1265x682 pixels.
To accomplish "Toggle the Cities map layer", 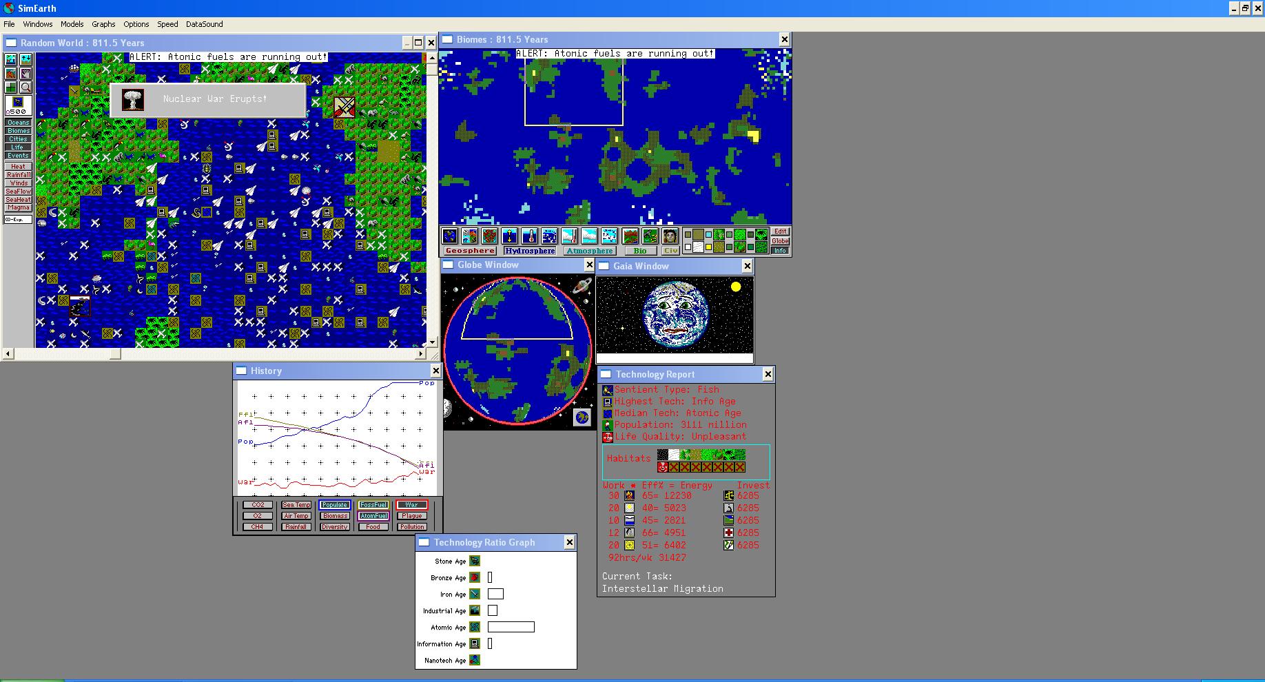I will (19, 139).
